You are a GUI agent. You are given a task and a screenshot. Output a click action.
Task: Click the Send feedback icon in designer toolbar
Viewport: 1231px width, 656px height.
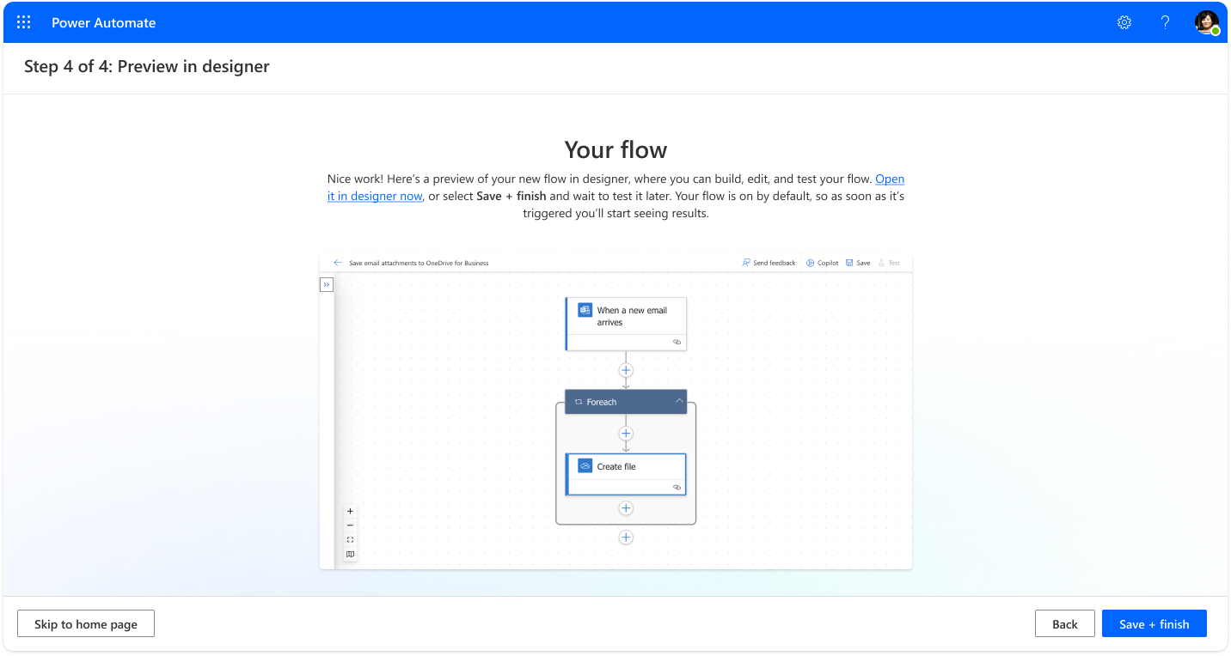tap(746, 263)
